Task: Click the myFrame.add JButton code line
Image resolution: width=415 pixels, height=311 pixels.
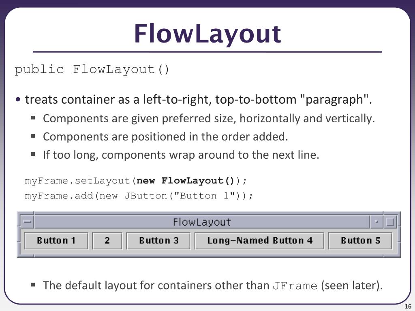Action: [139, 196]
